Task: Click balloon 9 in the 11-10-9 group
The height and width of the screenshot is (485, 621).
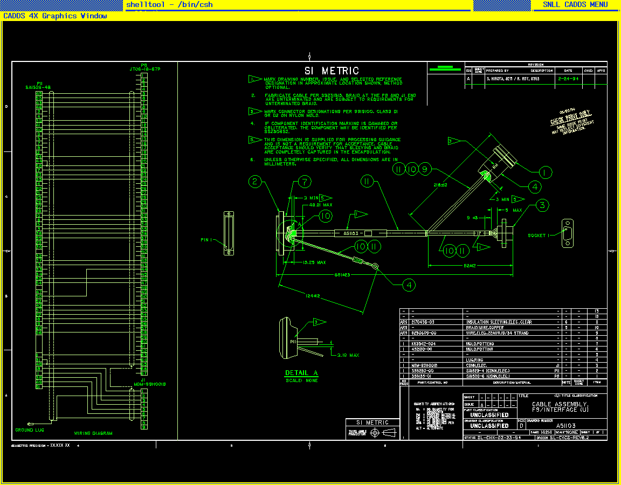Action: pos(425,169)
